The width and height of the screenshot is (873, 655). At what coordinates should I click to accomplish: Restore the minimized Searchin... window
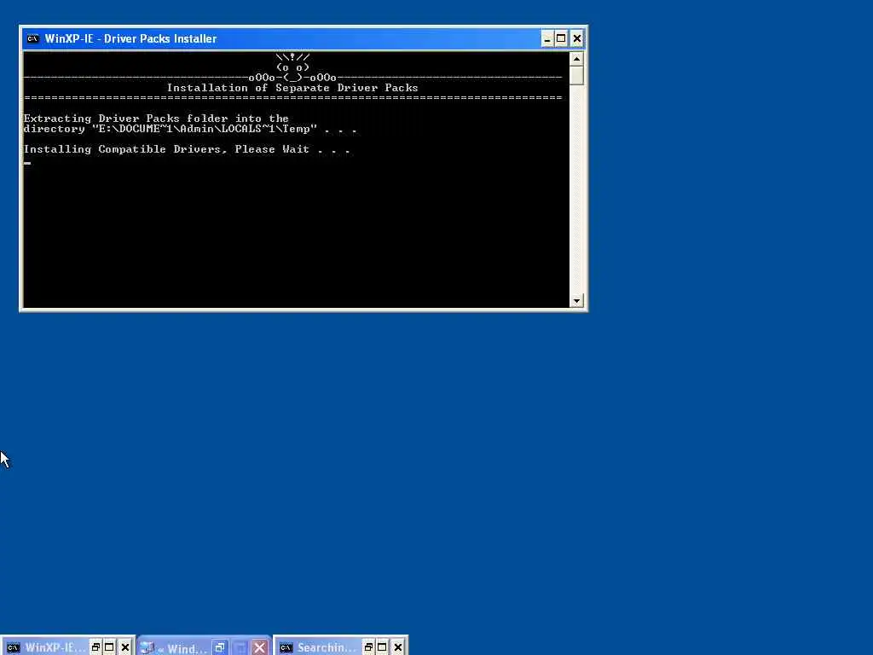click(x=368, y=647)
